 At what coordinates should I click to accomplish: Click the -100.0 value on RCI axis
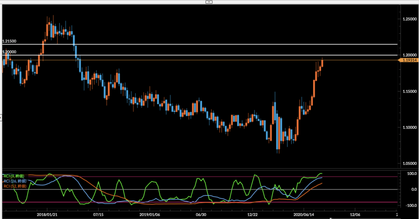(411, 205)
